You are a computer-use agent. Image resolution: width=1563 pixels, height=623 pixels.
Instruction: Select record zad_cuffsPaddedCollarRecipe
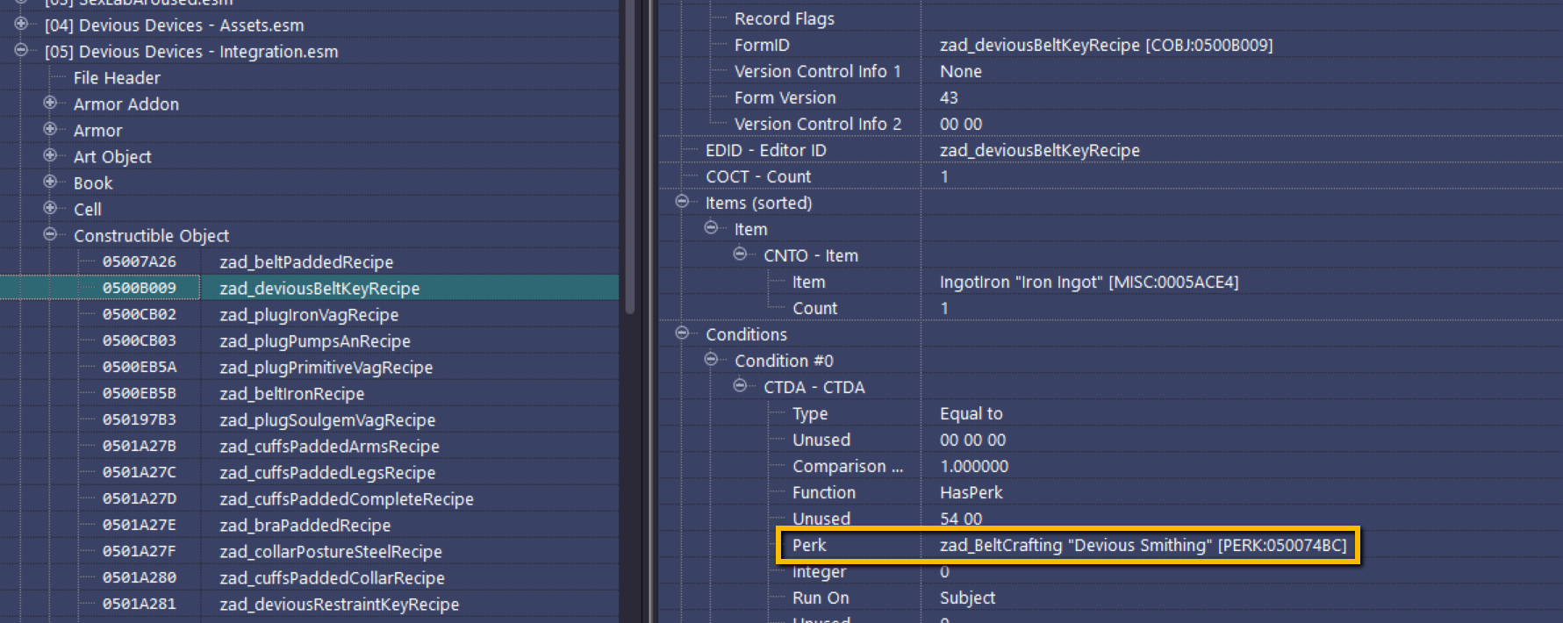pyautogui.click(x=332, y=578)
